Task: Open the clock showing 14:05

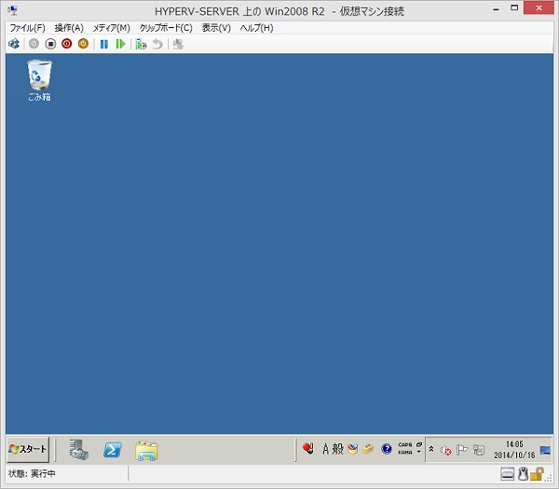Action: [514, 450]
